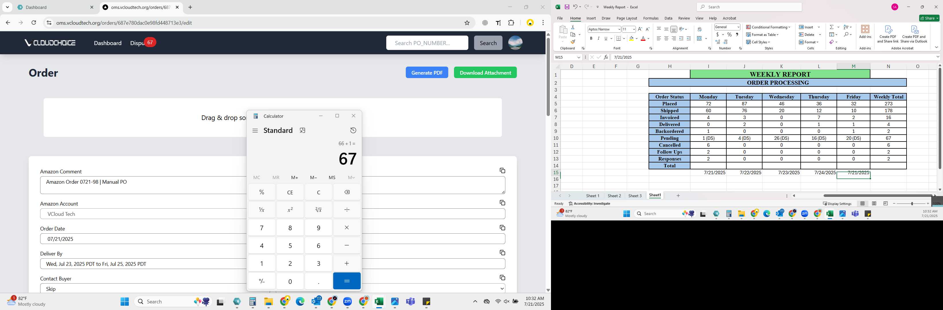The image size is (943, 310).
Task: Open the Chrome extensions puzzle icon
Action: (511, 23)
